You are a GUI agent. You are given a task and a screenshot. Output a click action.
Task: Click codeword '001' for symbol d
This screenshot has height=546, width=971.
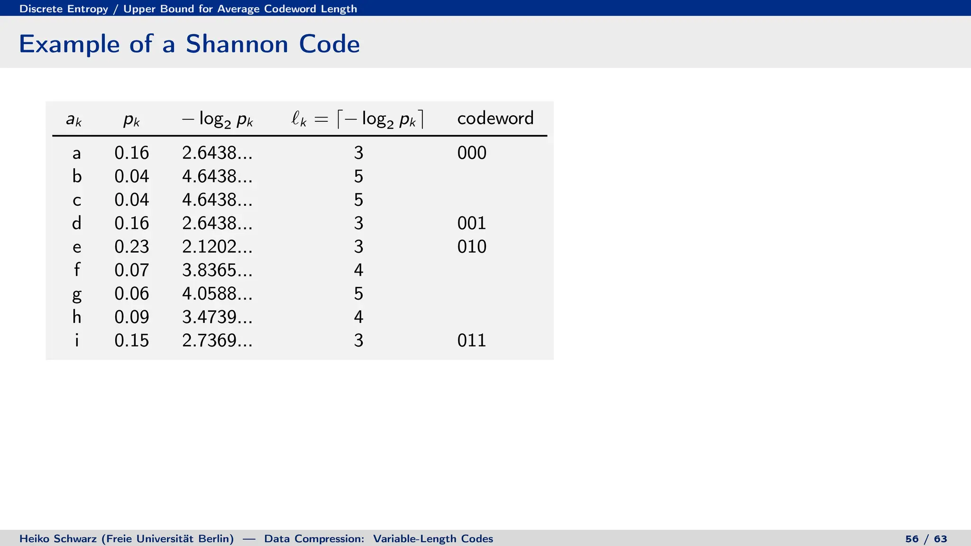click(x=472, y=223)
